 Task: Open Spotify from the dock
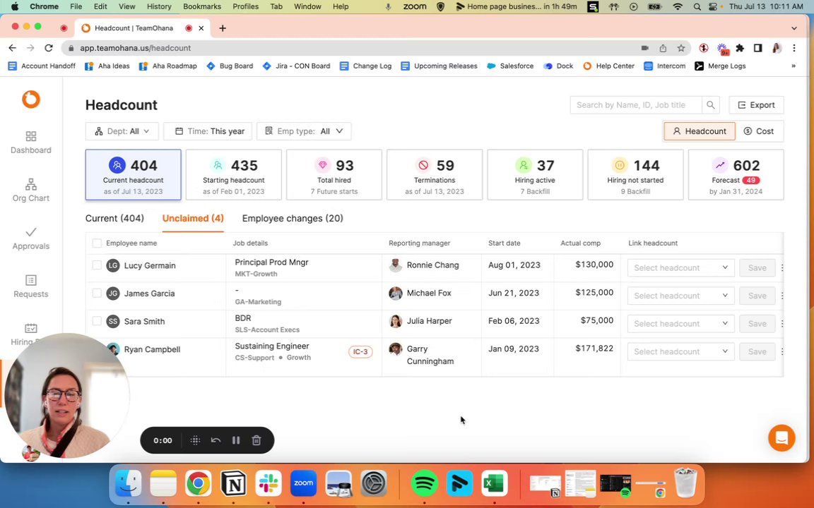pyautogui.click(x=424, y=483)
